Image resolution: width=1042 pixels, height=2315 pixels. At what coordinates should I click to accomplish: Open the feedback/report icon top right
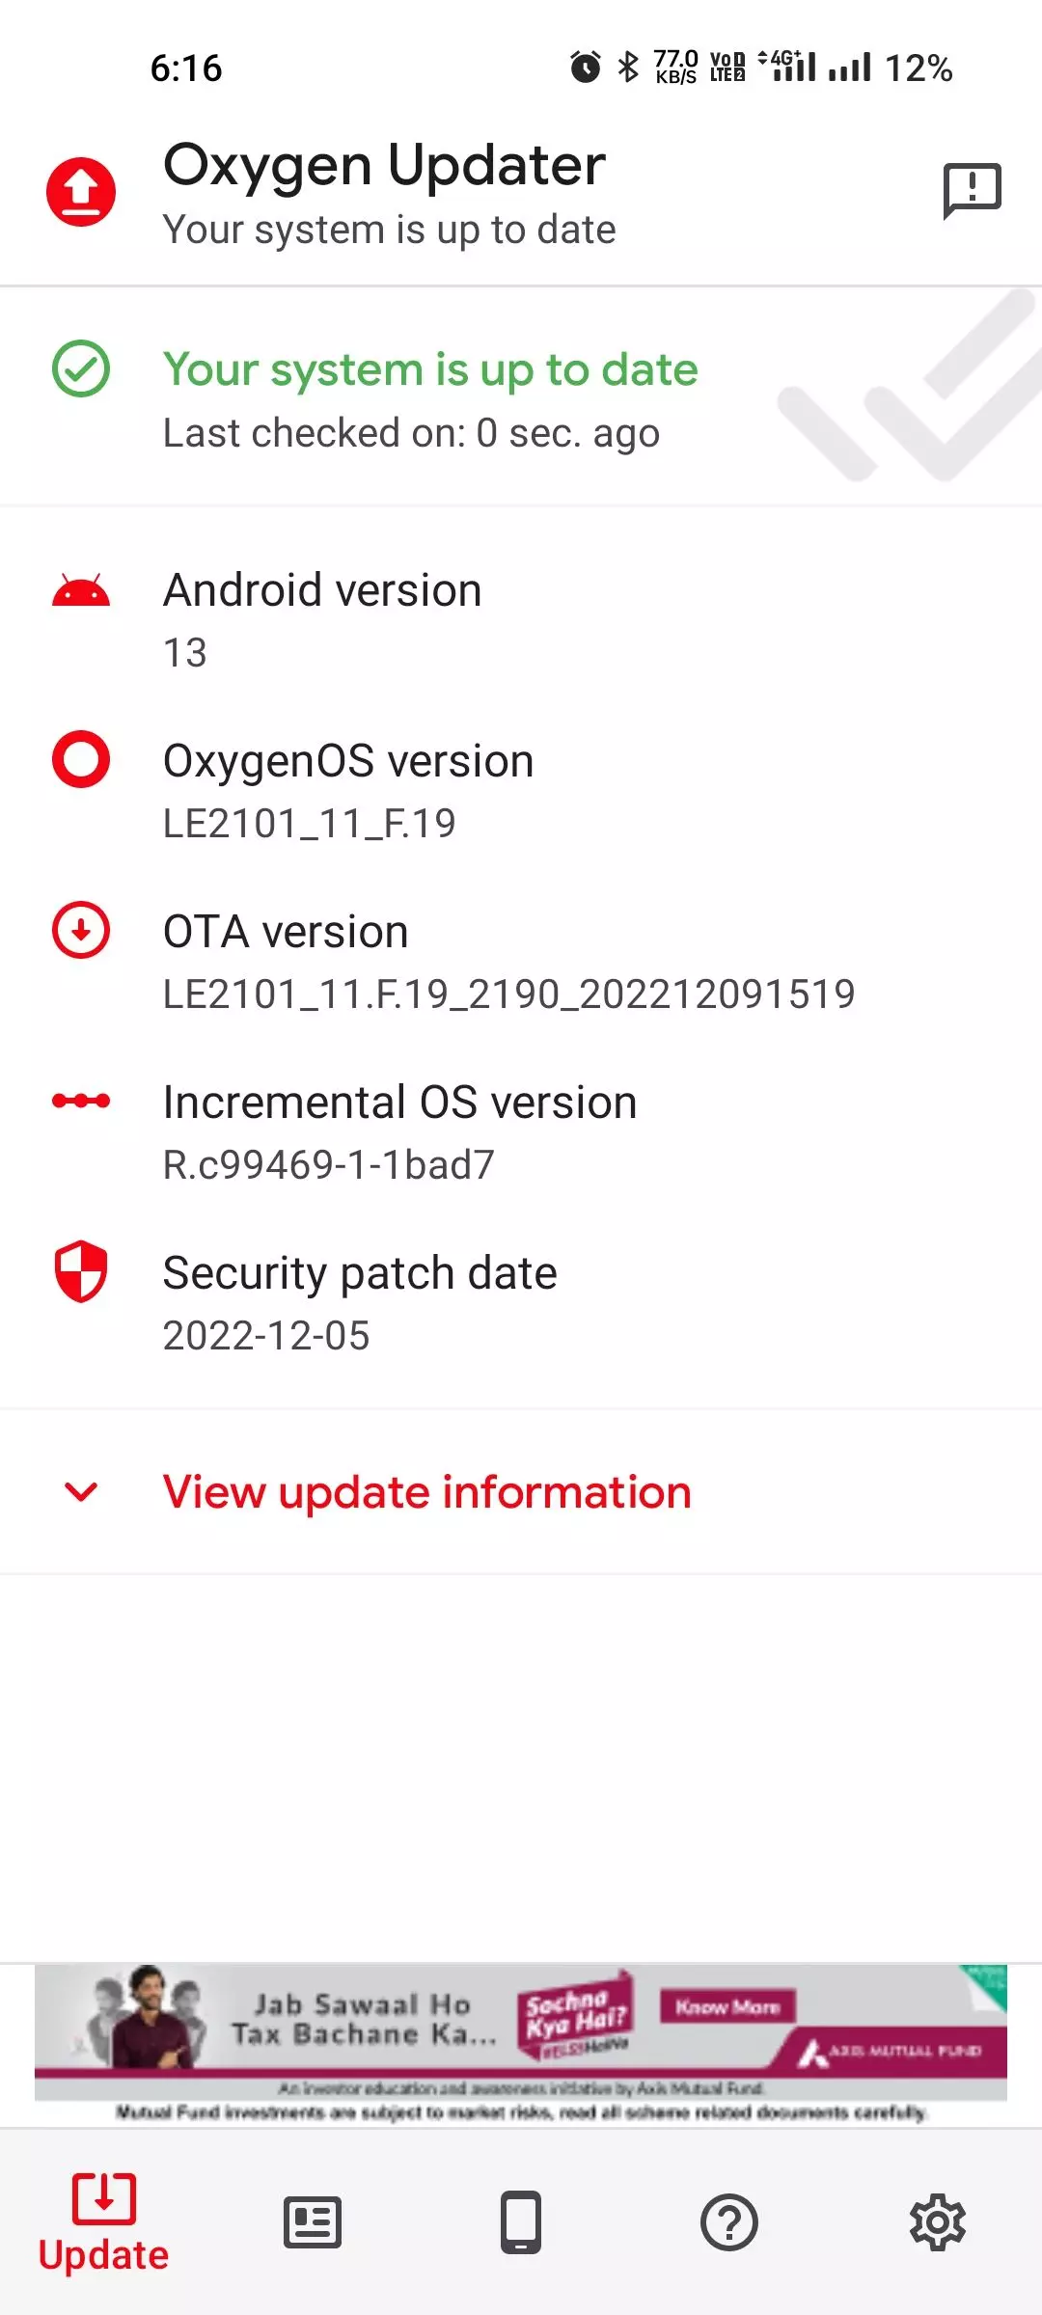(972, 189)
